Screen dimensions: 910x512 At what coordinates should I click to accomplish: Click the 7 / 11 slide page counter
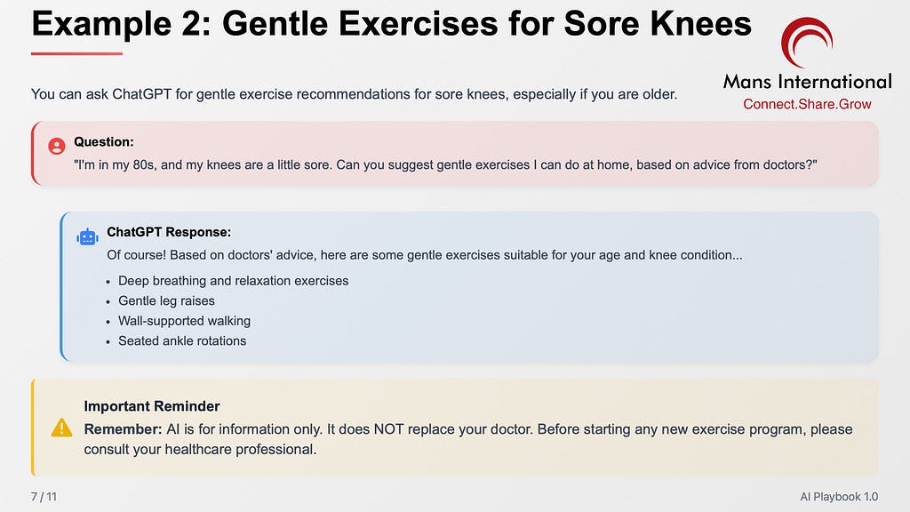tap(44, 497)
